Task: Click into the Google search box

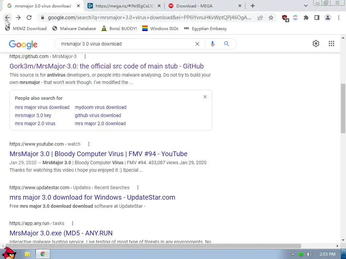Action: [126, 44]
